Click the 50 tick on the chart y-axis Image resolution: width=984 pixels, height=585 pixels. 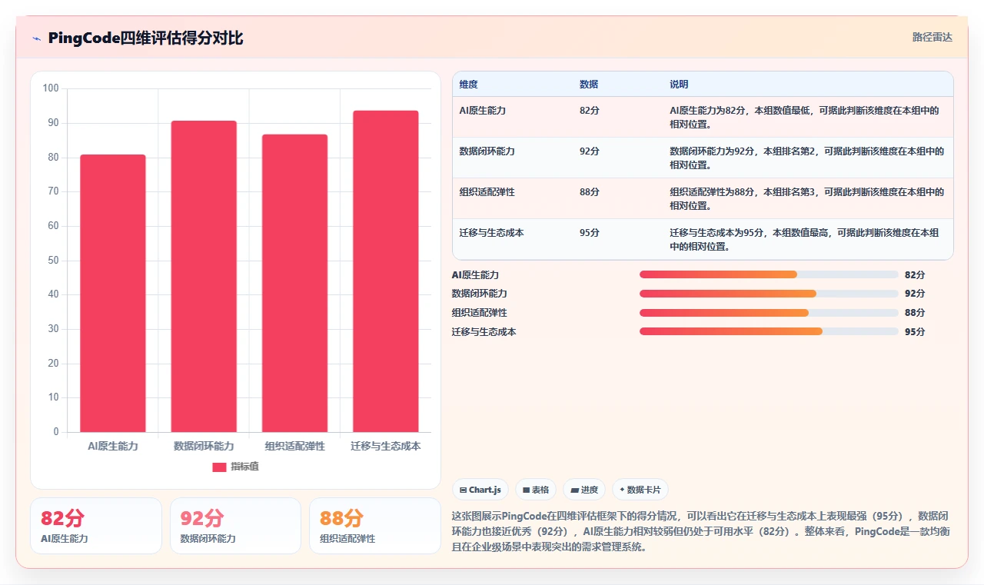[x=53, y=261]
